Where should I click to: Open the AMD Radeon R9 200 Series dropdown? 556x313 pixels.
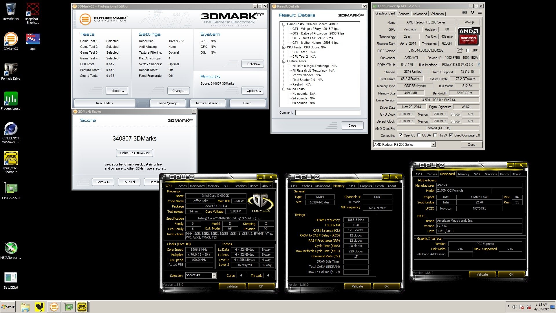[x=405, y=144]
